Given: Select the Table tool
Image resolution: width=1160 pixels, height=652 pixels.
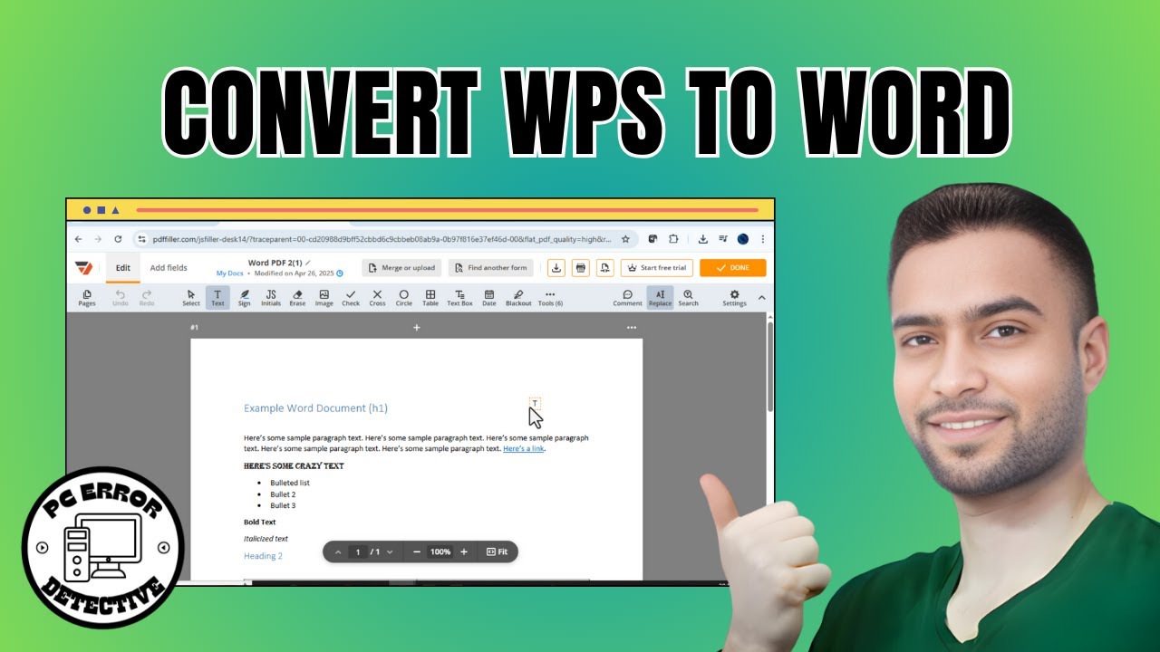Looking at the screenshot, I should pyautogui.click(x=430, y=298).
